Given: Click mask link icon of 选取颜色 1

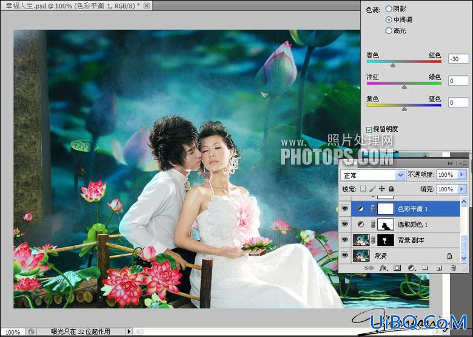Looking at the screenshot, I should click(373, 225).
